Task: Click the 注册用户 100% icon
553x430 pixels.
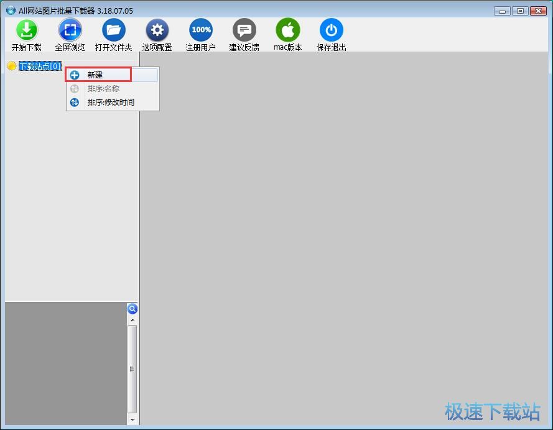Action: (201, 30)
